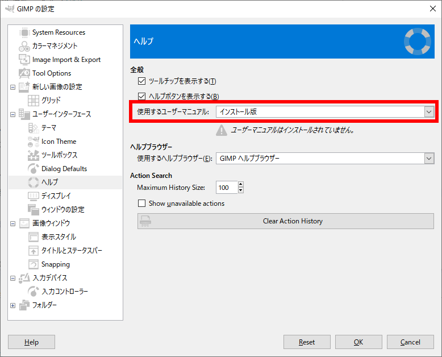442x357 pixels.
Task: Select the Tool Options page label
Action: click(x=52, y=73)
